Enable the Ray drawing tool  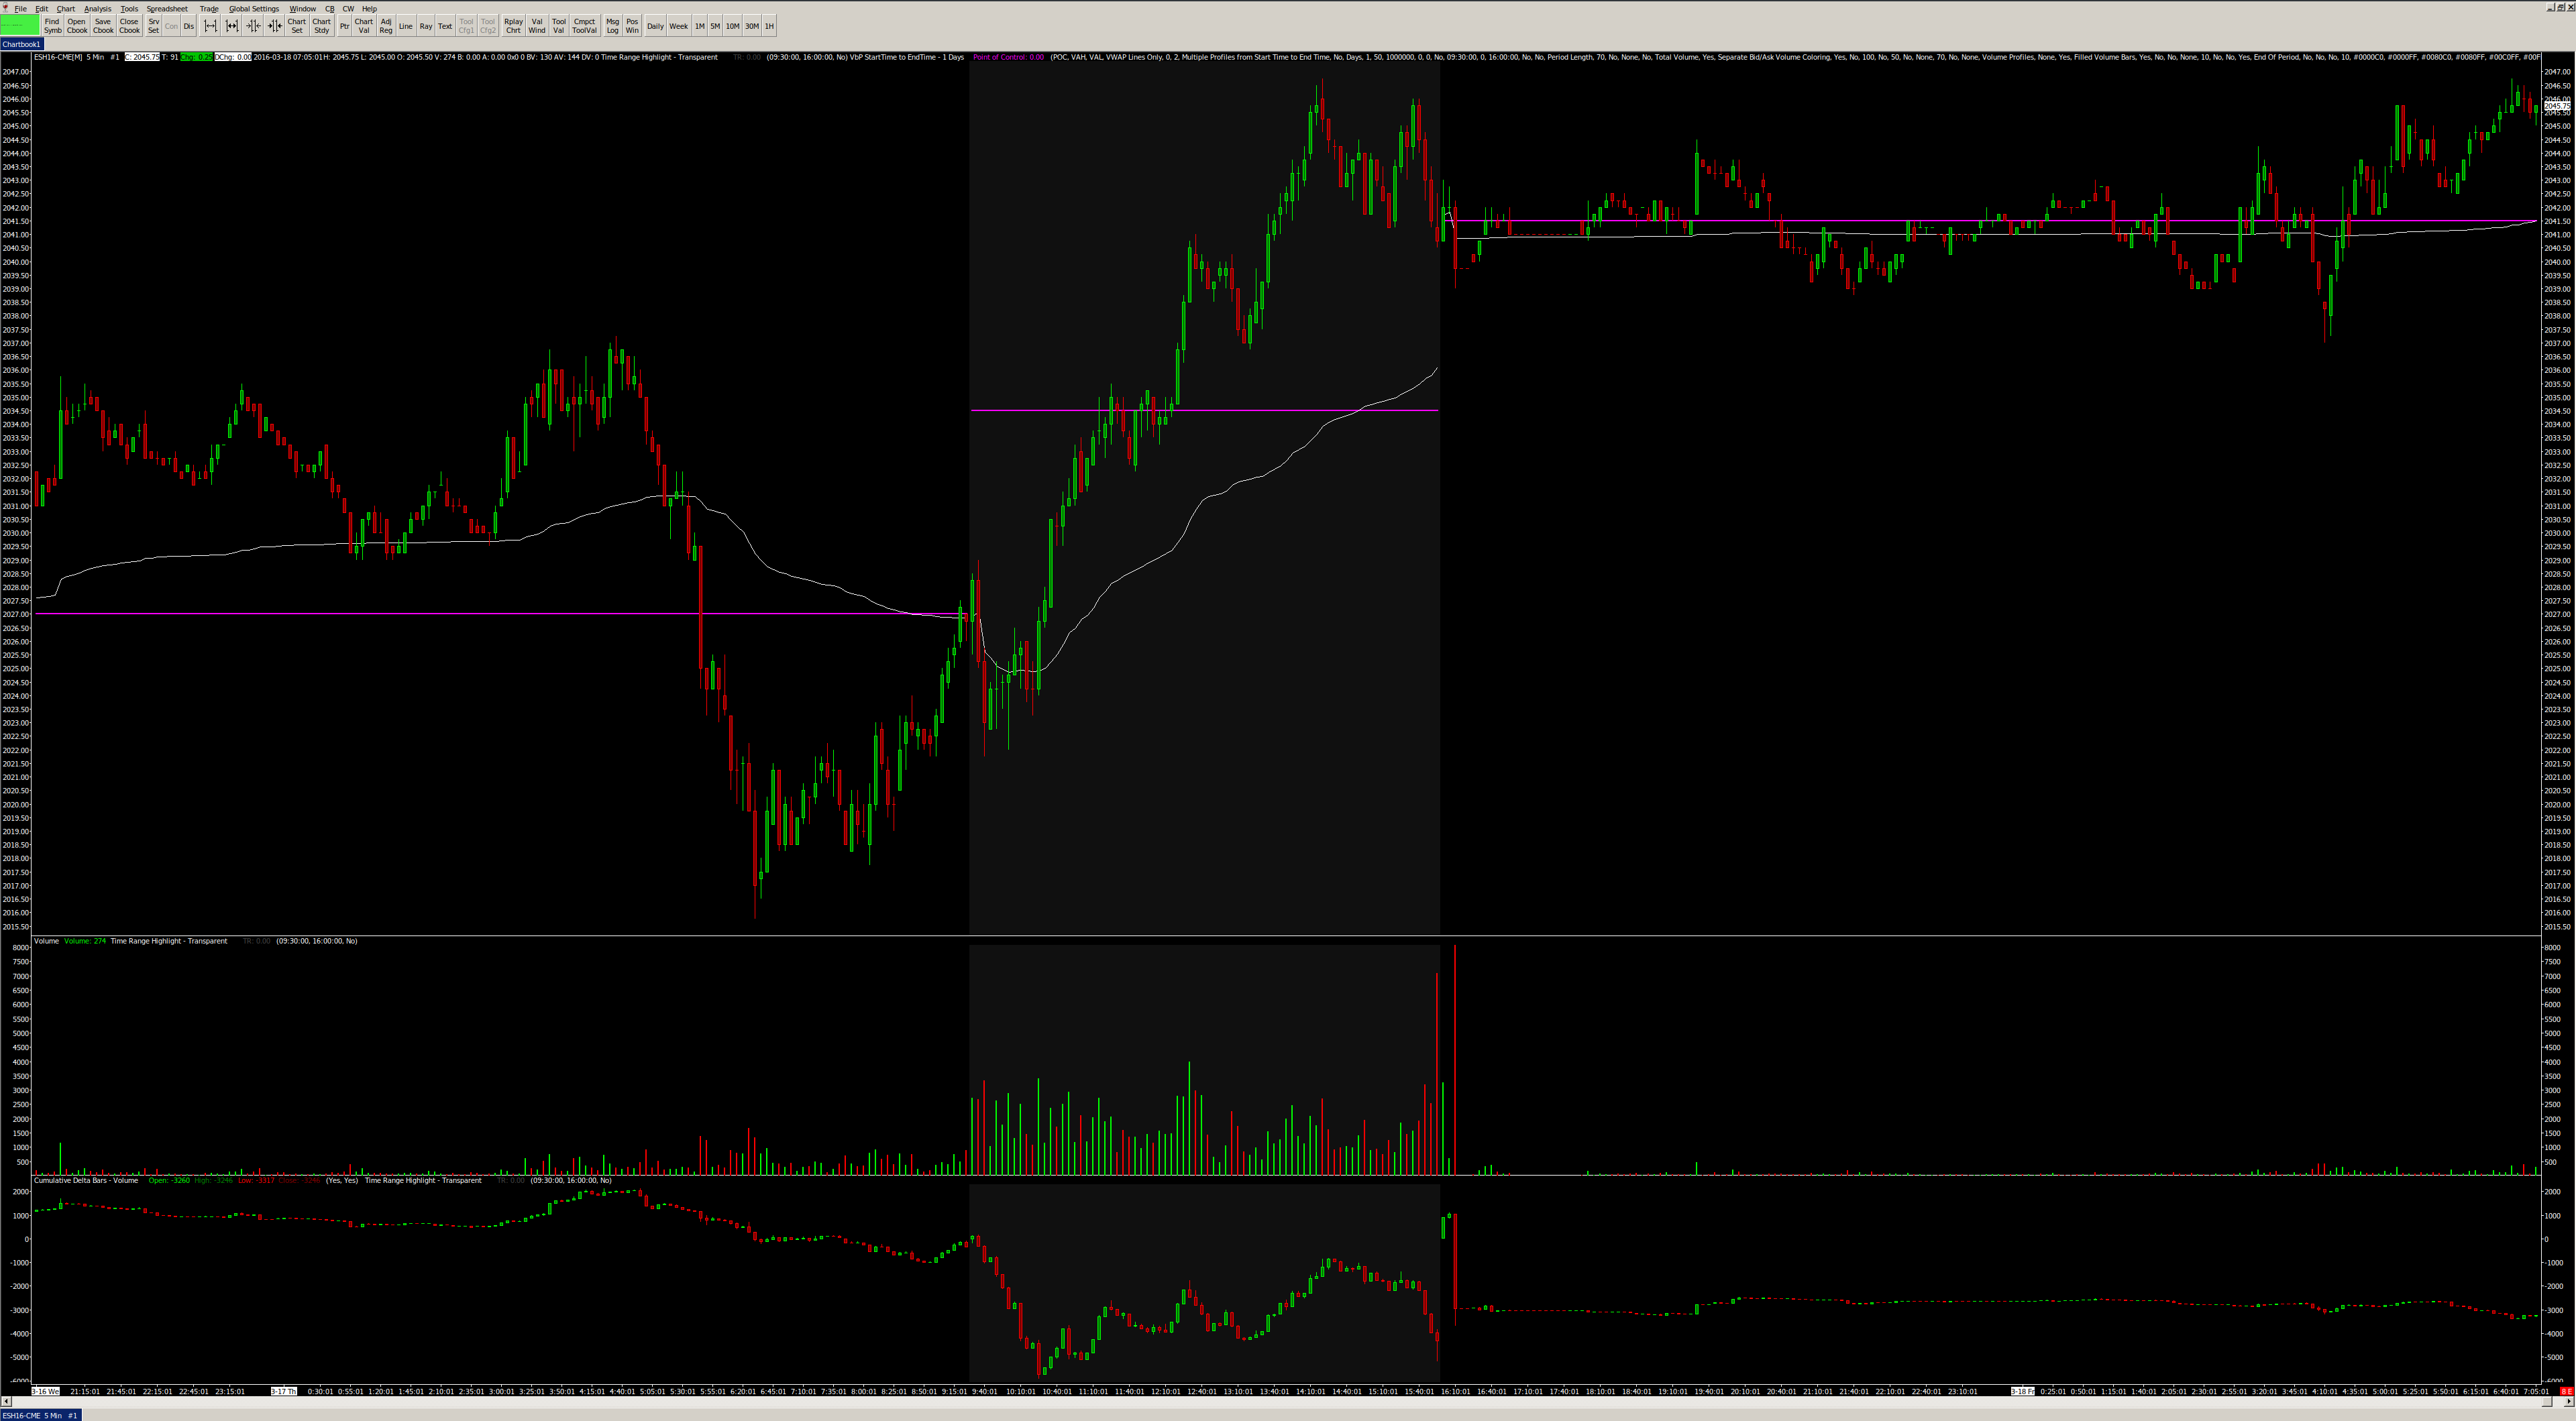tap(426, 26)
